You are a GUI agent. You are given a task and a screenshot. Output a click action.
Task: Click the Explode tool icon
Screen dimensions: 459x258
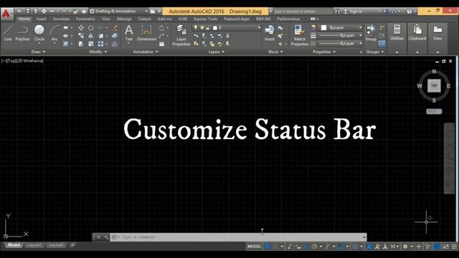coord(115,36)
